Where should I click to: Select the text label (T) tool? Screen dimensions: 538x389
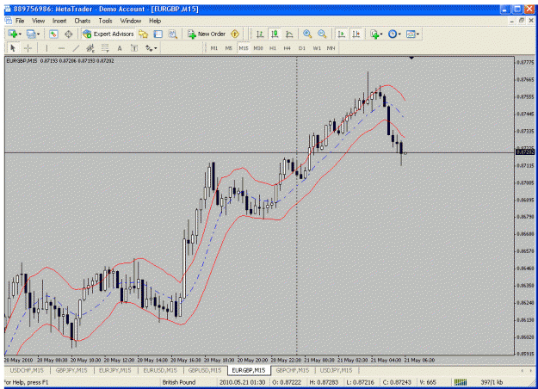click(134, 48)
